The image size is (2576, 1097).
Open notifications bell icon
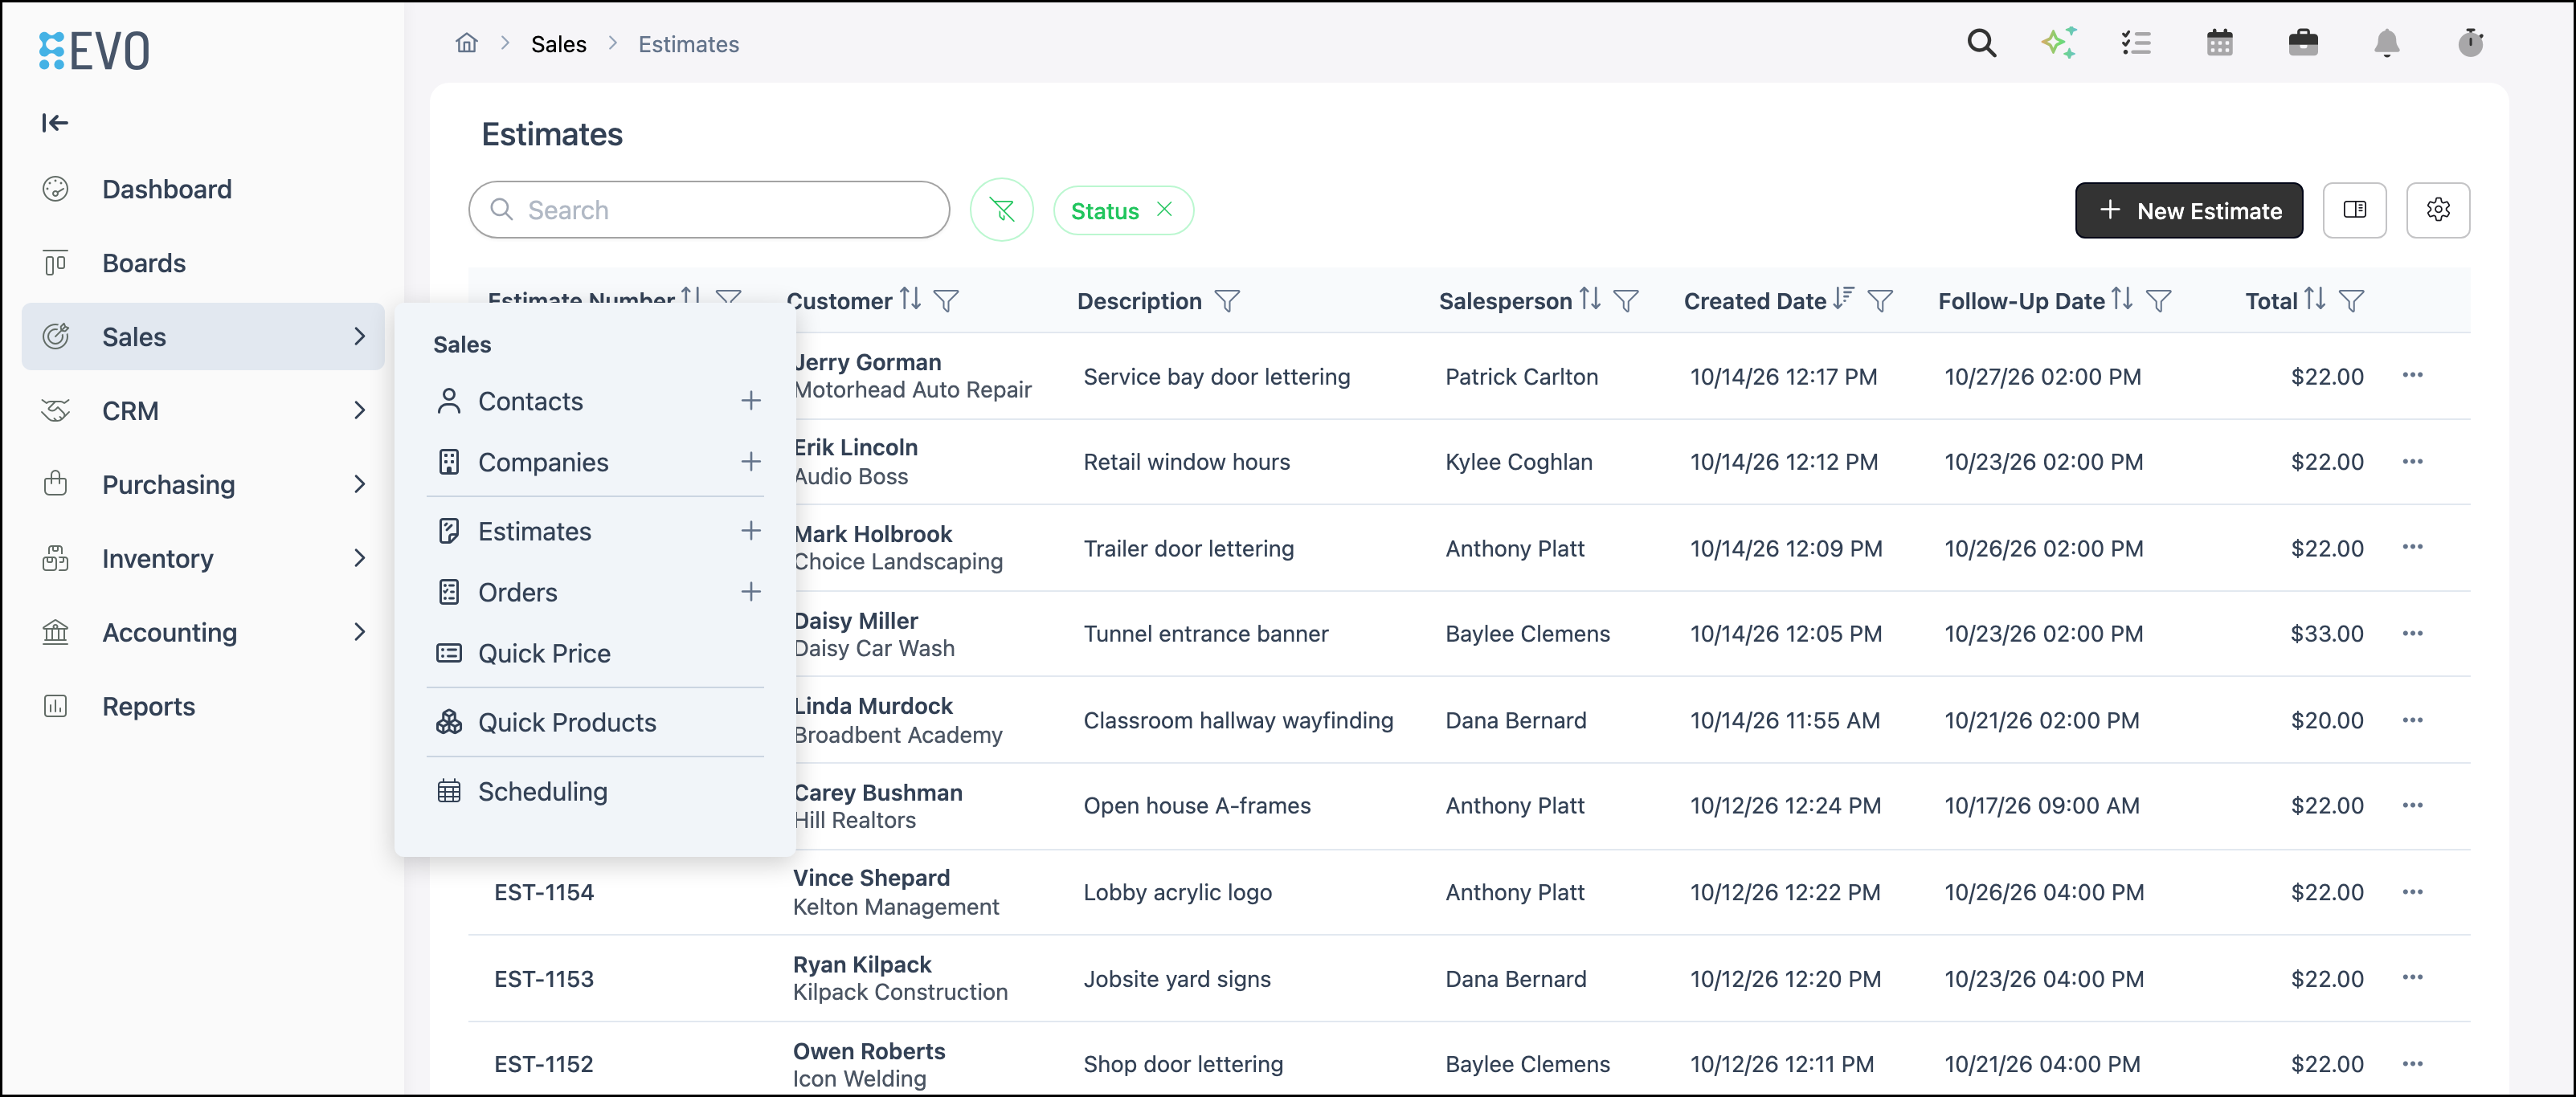pyautogui.click(x=2386, y=43)
